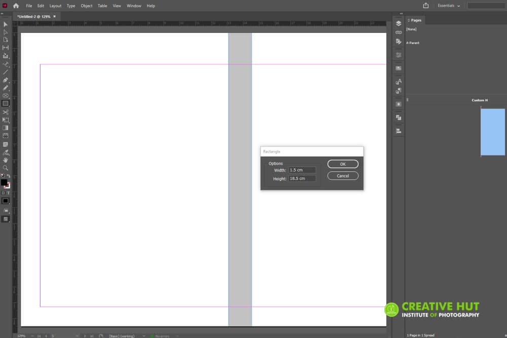507x338 pixels.
Task: Confirm rectangle with the OK button
Action: [343, 164]
